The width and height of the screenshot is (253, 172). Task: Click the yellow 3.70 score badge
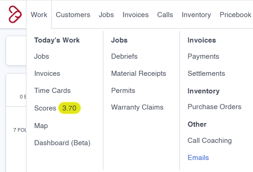[x=70, y=108]
